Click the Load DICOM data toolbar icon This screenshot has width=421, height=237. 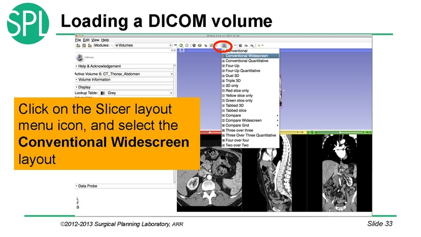coord(84,45)
